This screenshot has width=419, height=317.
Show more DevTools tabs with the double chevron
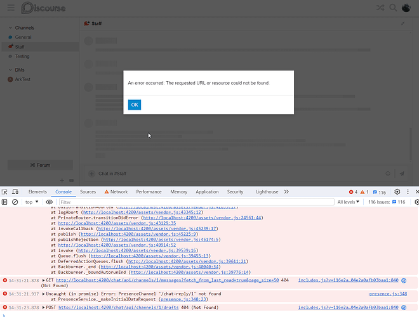pyautogui.click(x=286, y=192)
